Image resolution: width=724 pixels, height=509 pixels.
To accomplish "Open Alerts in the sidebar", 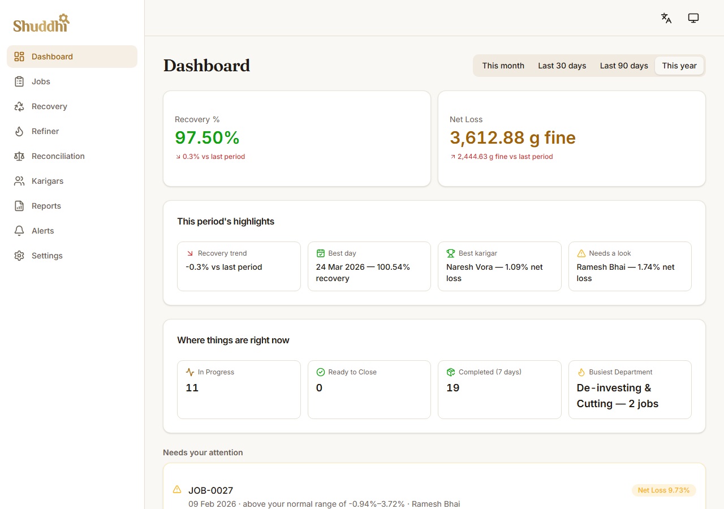I will point(72,231).
